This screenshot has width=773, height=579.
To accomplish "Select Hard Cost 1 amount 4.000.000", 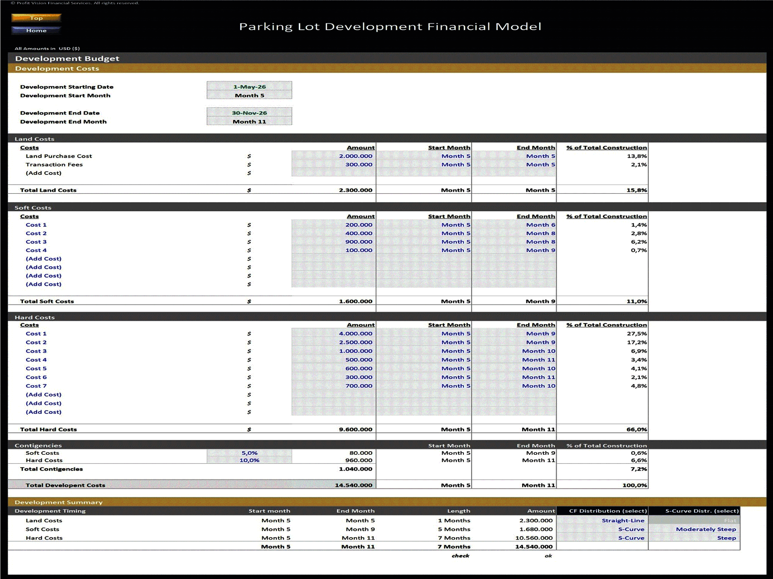I will tap(334, 333).
